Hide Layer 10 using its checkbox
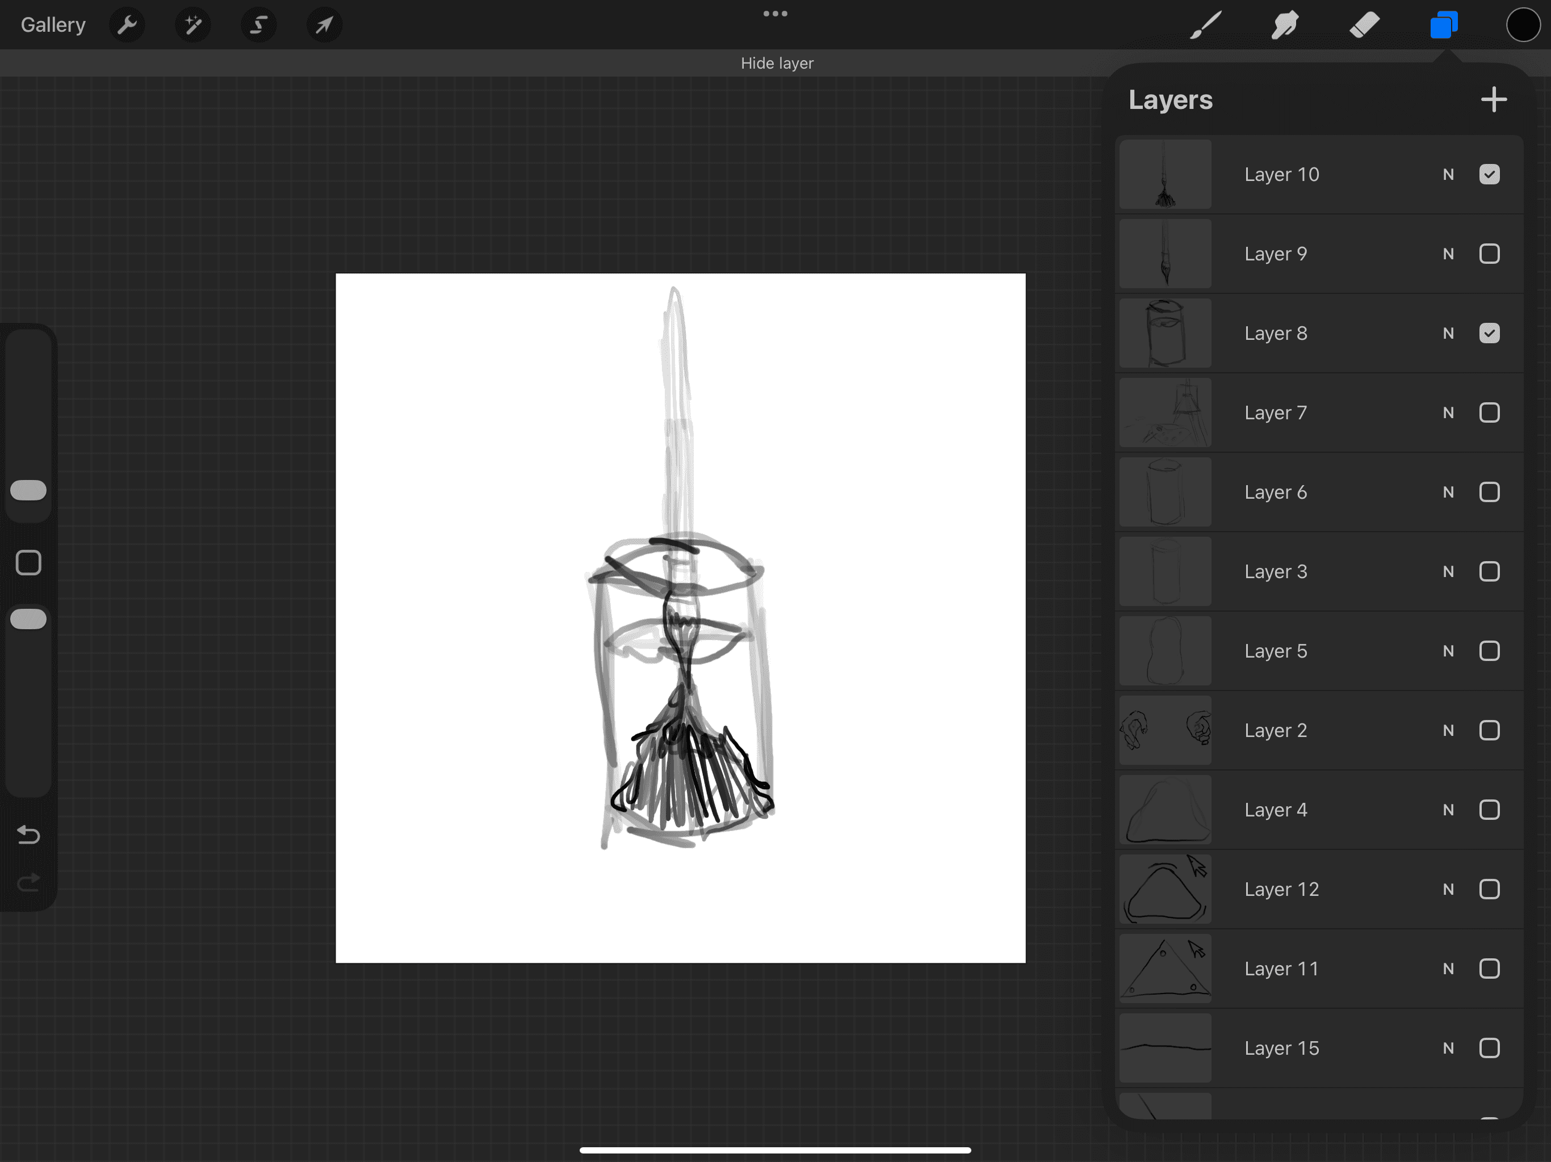The width and height of the screenshot is (1551, 1162). point(1489,174)
